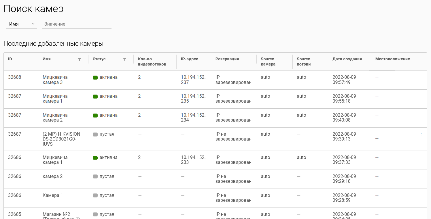The width and height of the screenshot is (431, 219).
Task: Click the filter icon in Имя column header
Action: tap(80, 59)
